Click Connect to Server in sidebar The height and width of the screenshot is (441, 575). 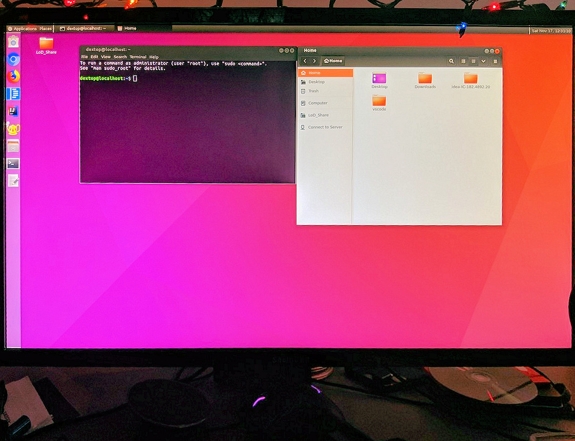click(326, 128)
